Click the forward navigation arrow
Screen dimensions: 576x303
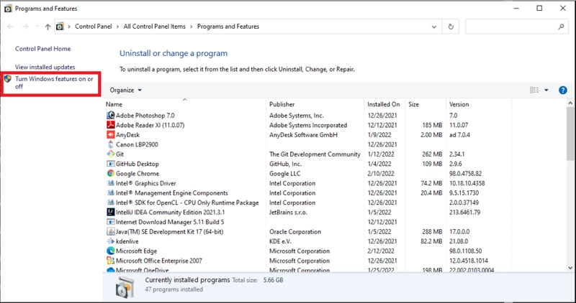point(25,27)
